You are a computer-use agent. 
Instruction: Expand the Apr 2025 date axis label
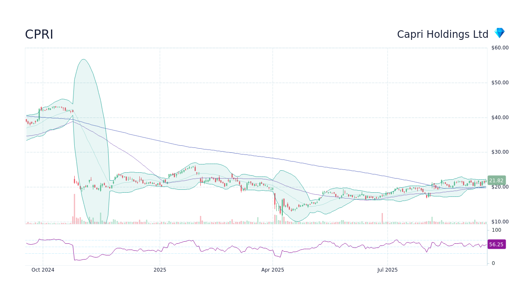pos(273,270)
